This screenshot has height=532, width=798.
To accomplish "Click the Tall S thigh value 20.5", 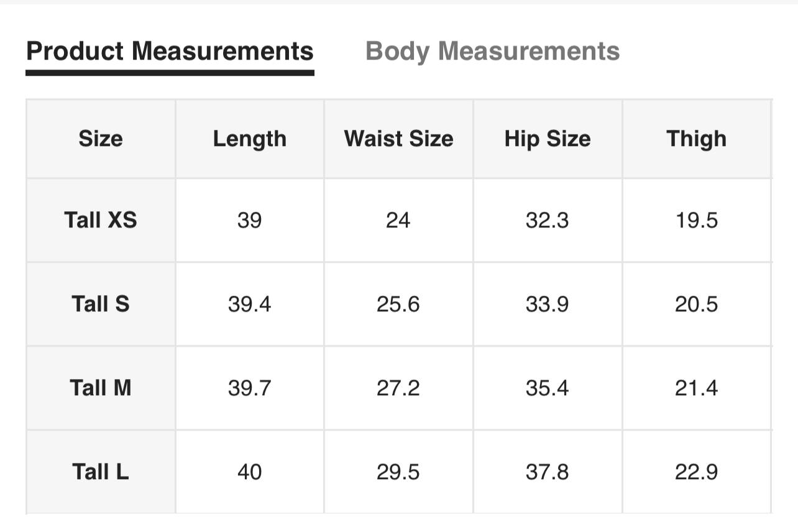I will [696, 304].
